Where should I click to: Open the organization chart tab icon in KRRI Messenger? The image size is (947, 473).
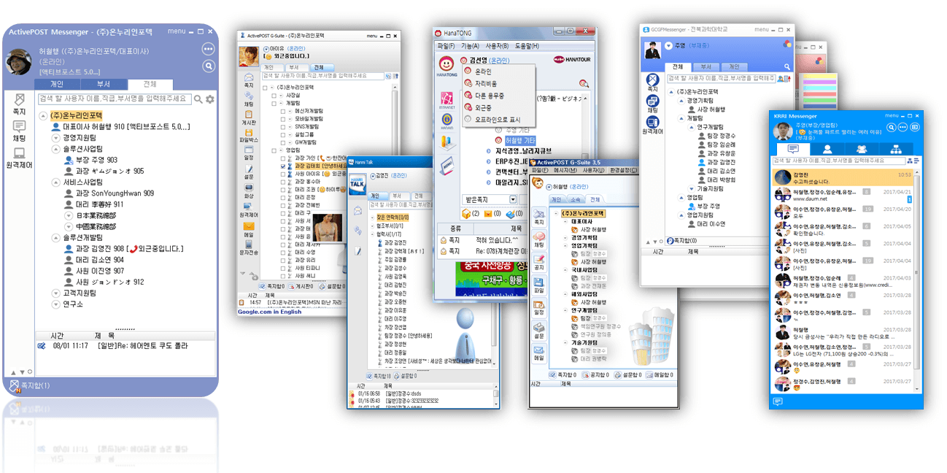coord(896,149)
